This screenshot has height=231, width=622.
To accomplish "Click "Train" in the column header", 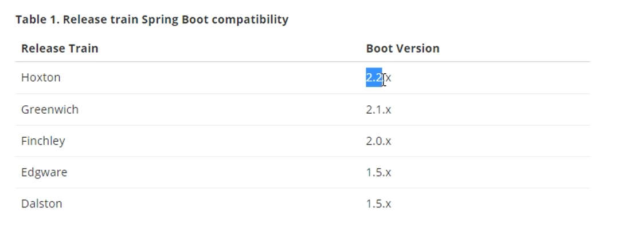I will tap(83, 49).
